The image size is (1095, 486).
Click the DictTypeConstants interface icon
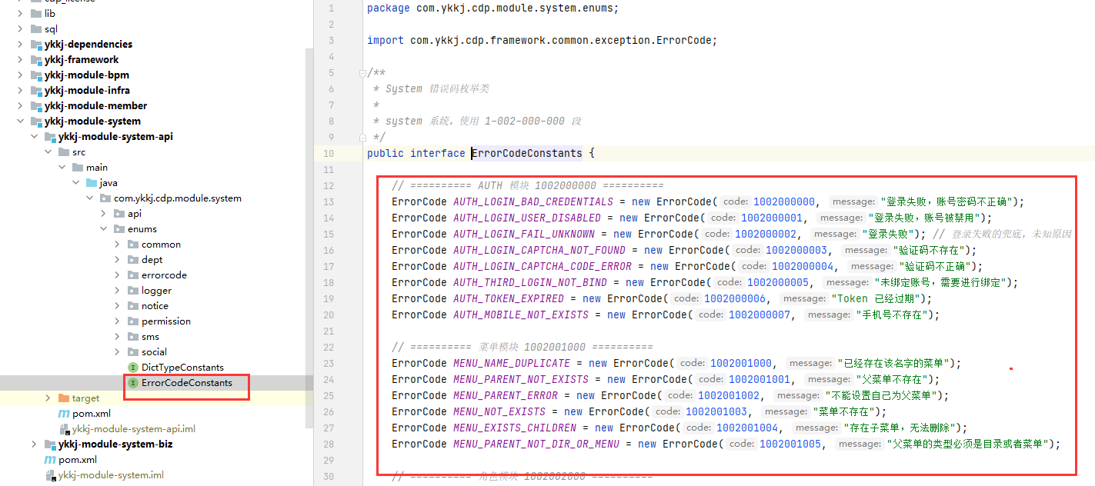(x=133, y=367)
